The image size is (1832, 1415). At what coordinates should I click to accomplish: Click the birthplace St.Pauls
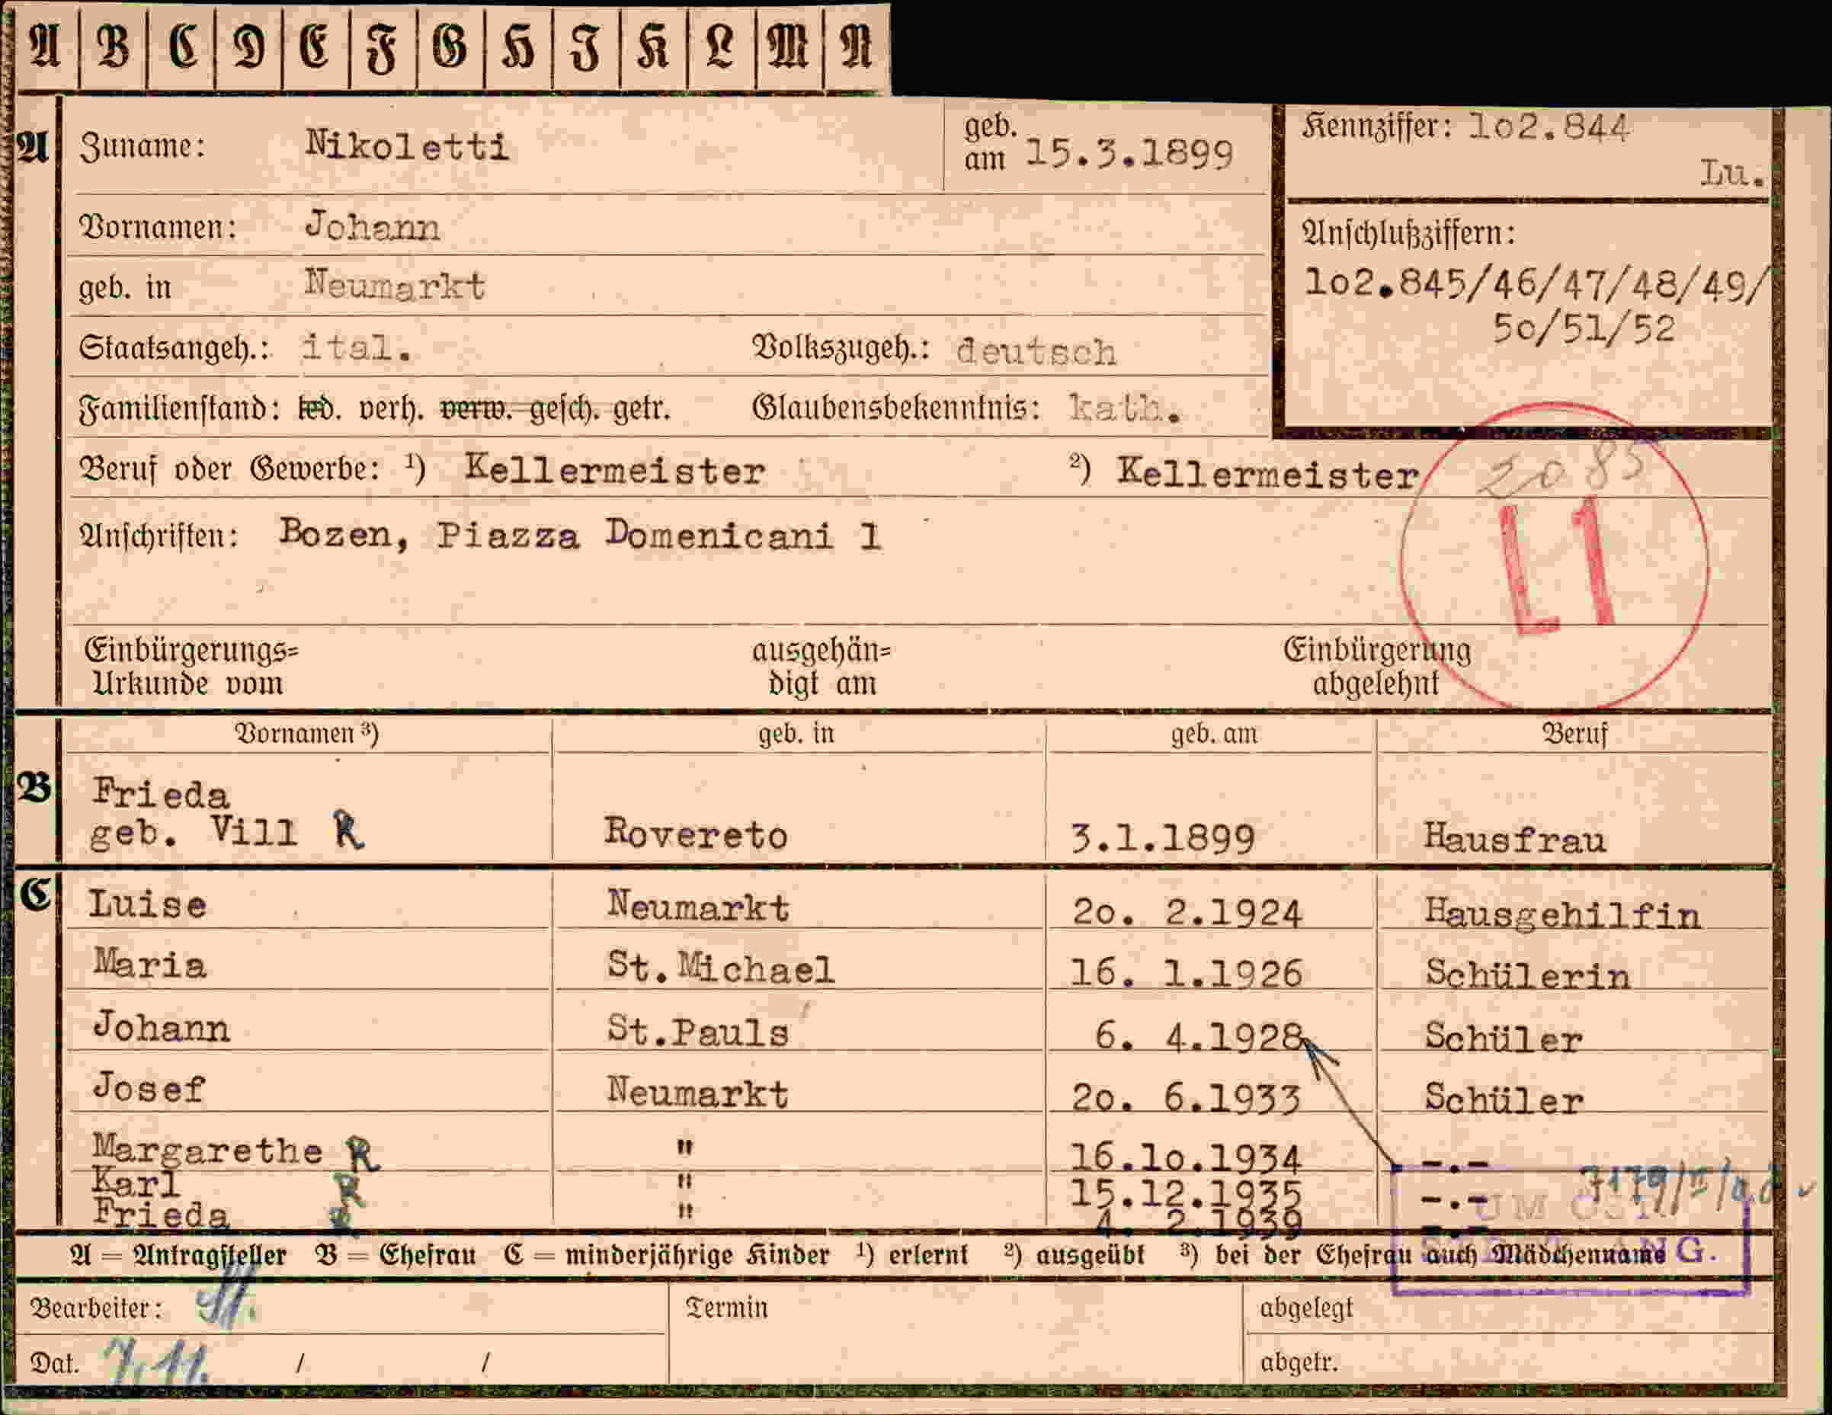(x=698, y=1030)
